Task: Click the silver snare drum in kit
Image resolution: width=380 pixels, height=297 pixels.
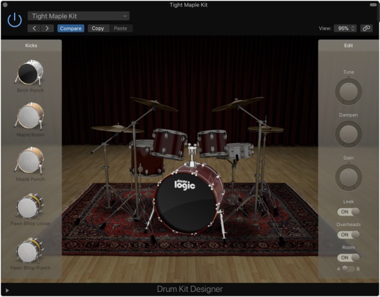Action: pos(240,151)
